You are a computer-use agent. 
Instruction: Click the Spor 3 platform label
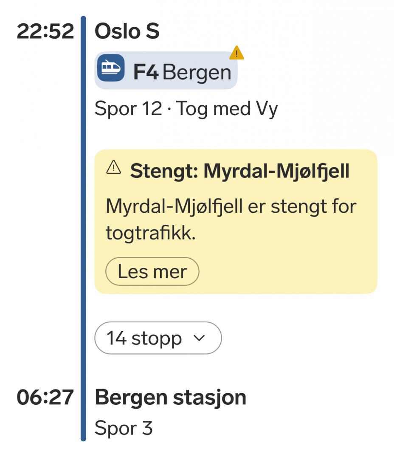(x=123, y=428)
